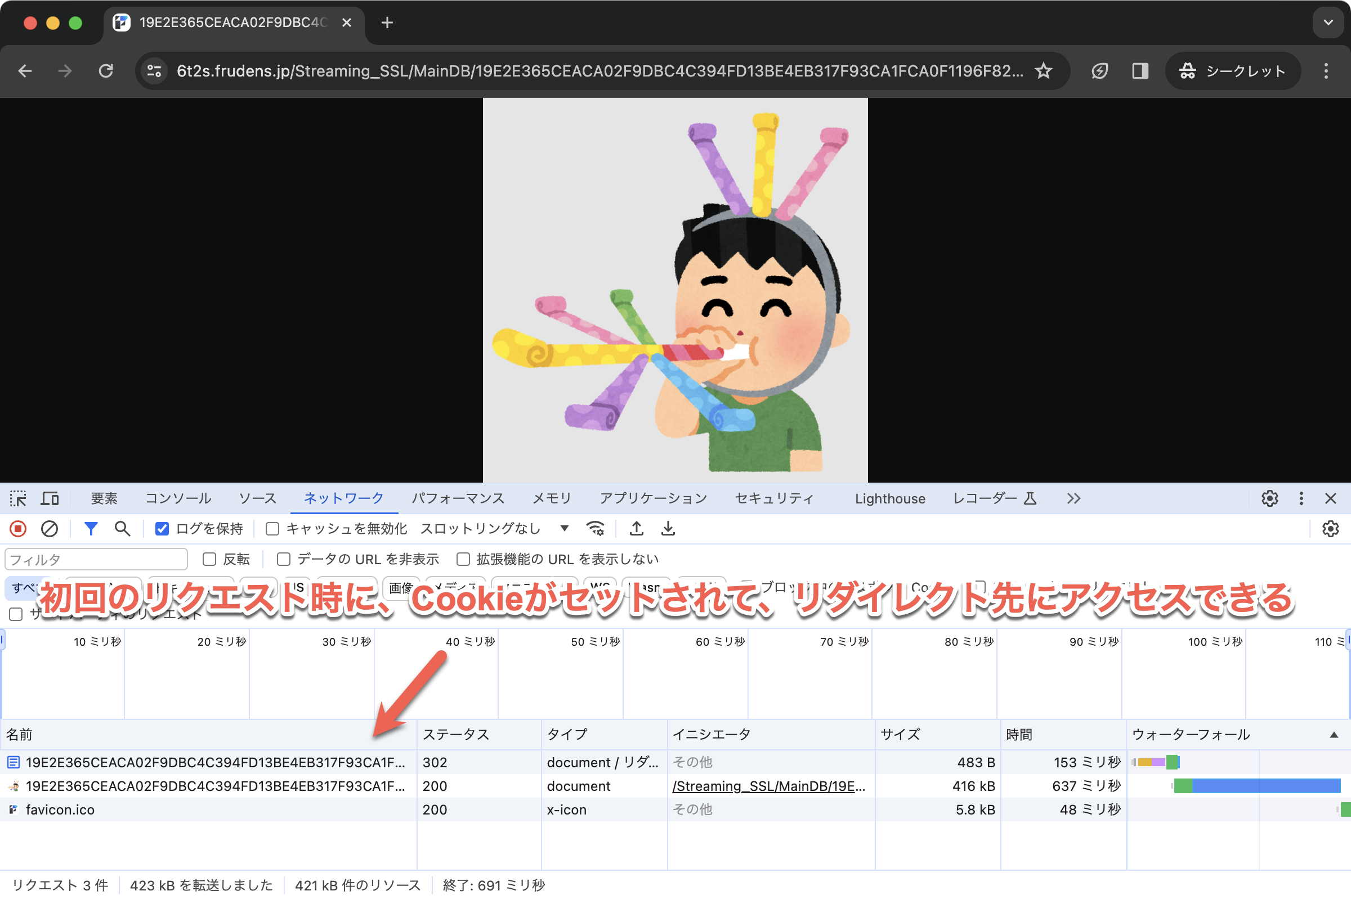Click the displayed party horn boy image
Viewport: 1351px width, 900px height.
[675, 290]
